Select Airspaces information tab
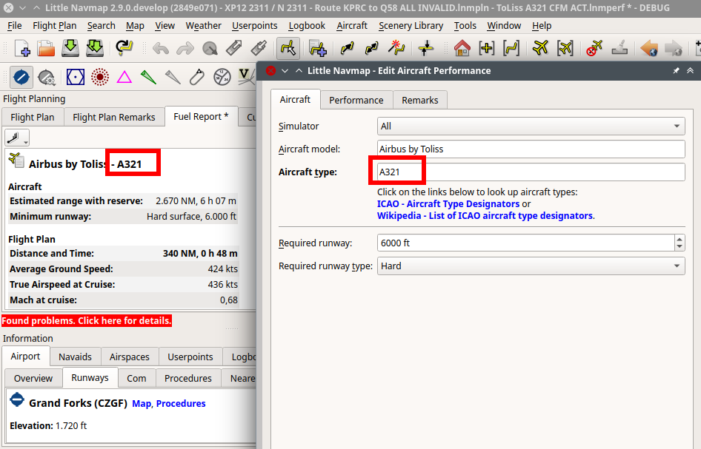This screenshot has width=701, height=449. (x=130, y=357)
